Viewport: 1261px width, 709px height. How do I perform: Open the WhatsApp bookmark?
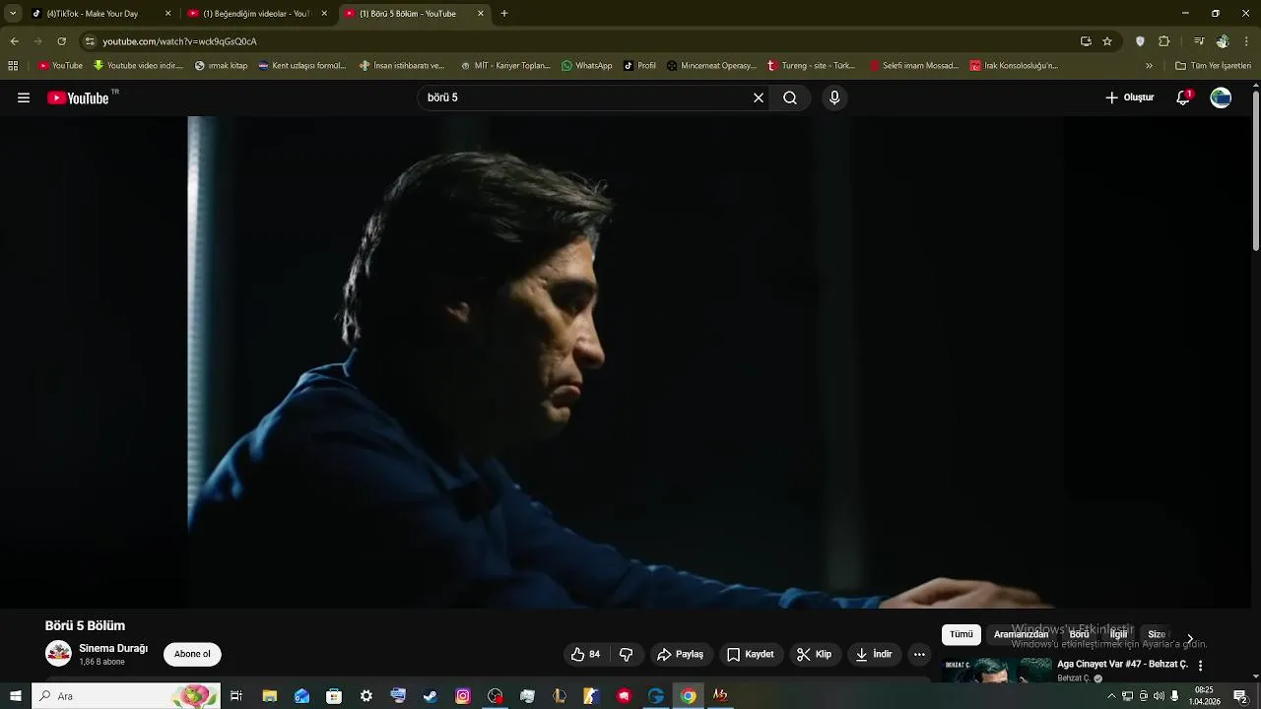coord(587,66)
